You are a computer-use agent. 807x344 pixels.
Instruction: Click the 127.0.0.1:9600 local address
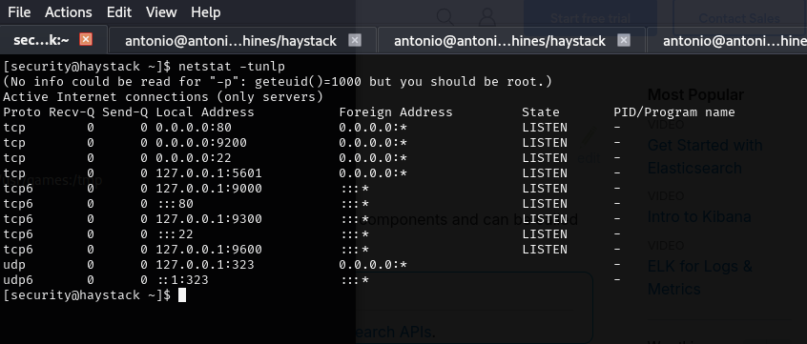(x=209, y=250)
